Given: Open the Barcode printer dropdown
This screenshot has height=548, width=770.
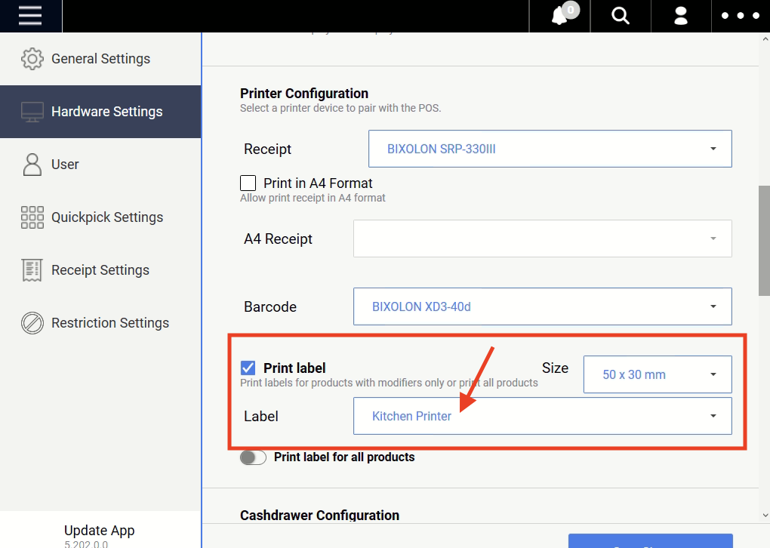Looking at the screenshot, I should coord(542,306).
